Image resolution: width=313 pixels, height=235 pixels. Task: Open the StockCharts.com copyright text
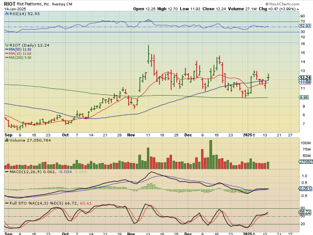point(282,4)
